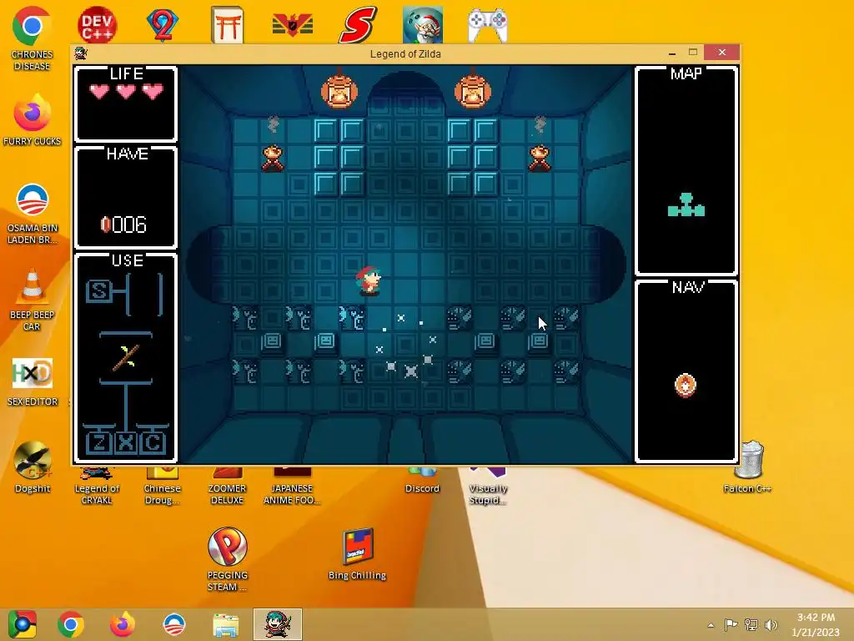854x641 pixels.
Task: Open the DEV C++ desktop icon
Action: pos(97,25)
